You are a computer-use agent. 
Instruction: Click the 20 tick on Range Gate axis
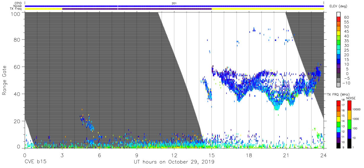click(x=17, y=121)
